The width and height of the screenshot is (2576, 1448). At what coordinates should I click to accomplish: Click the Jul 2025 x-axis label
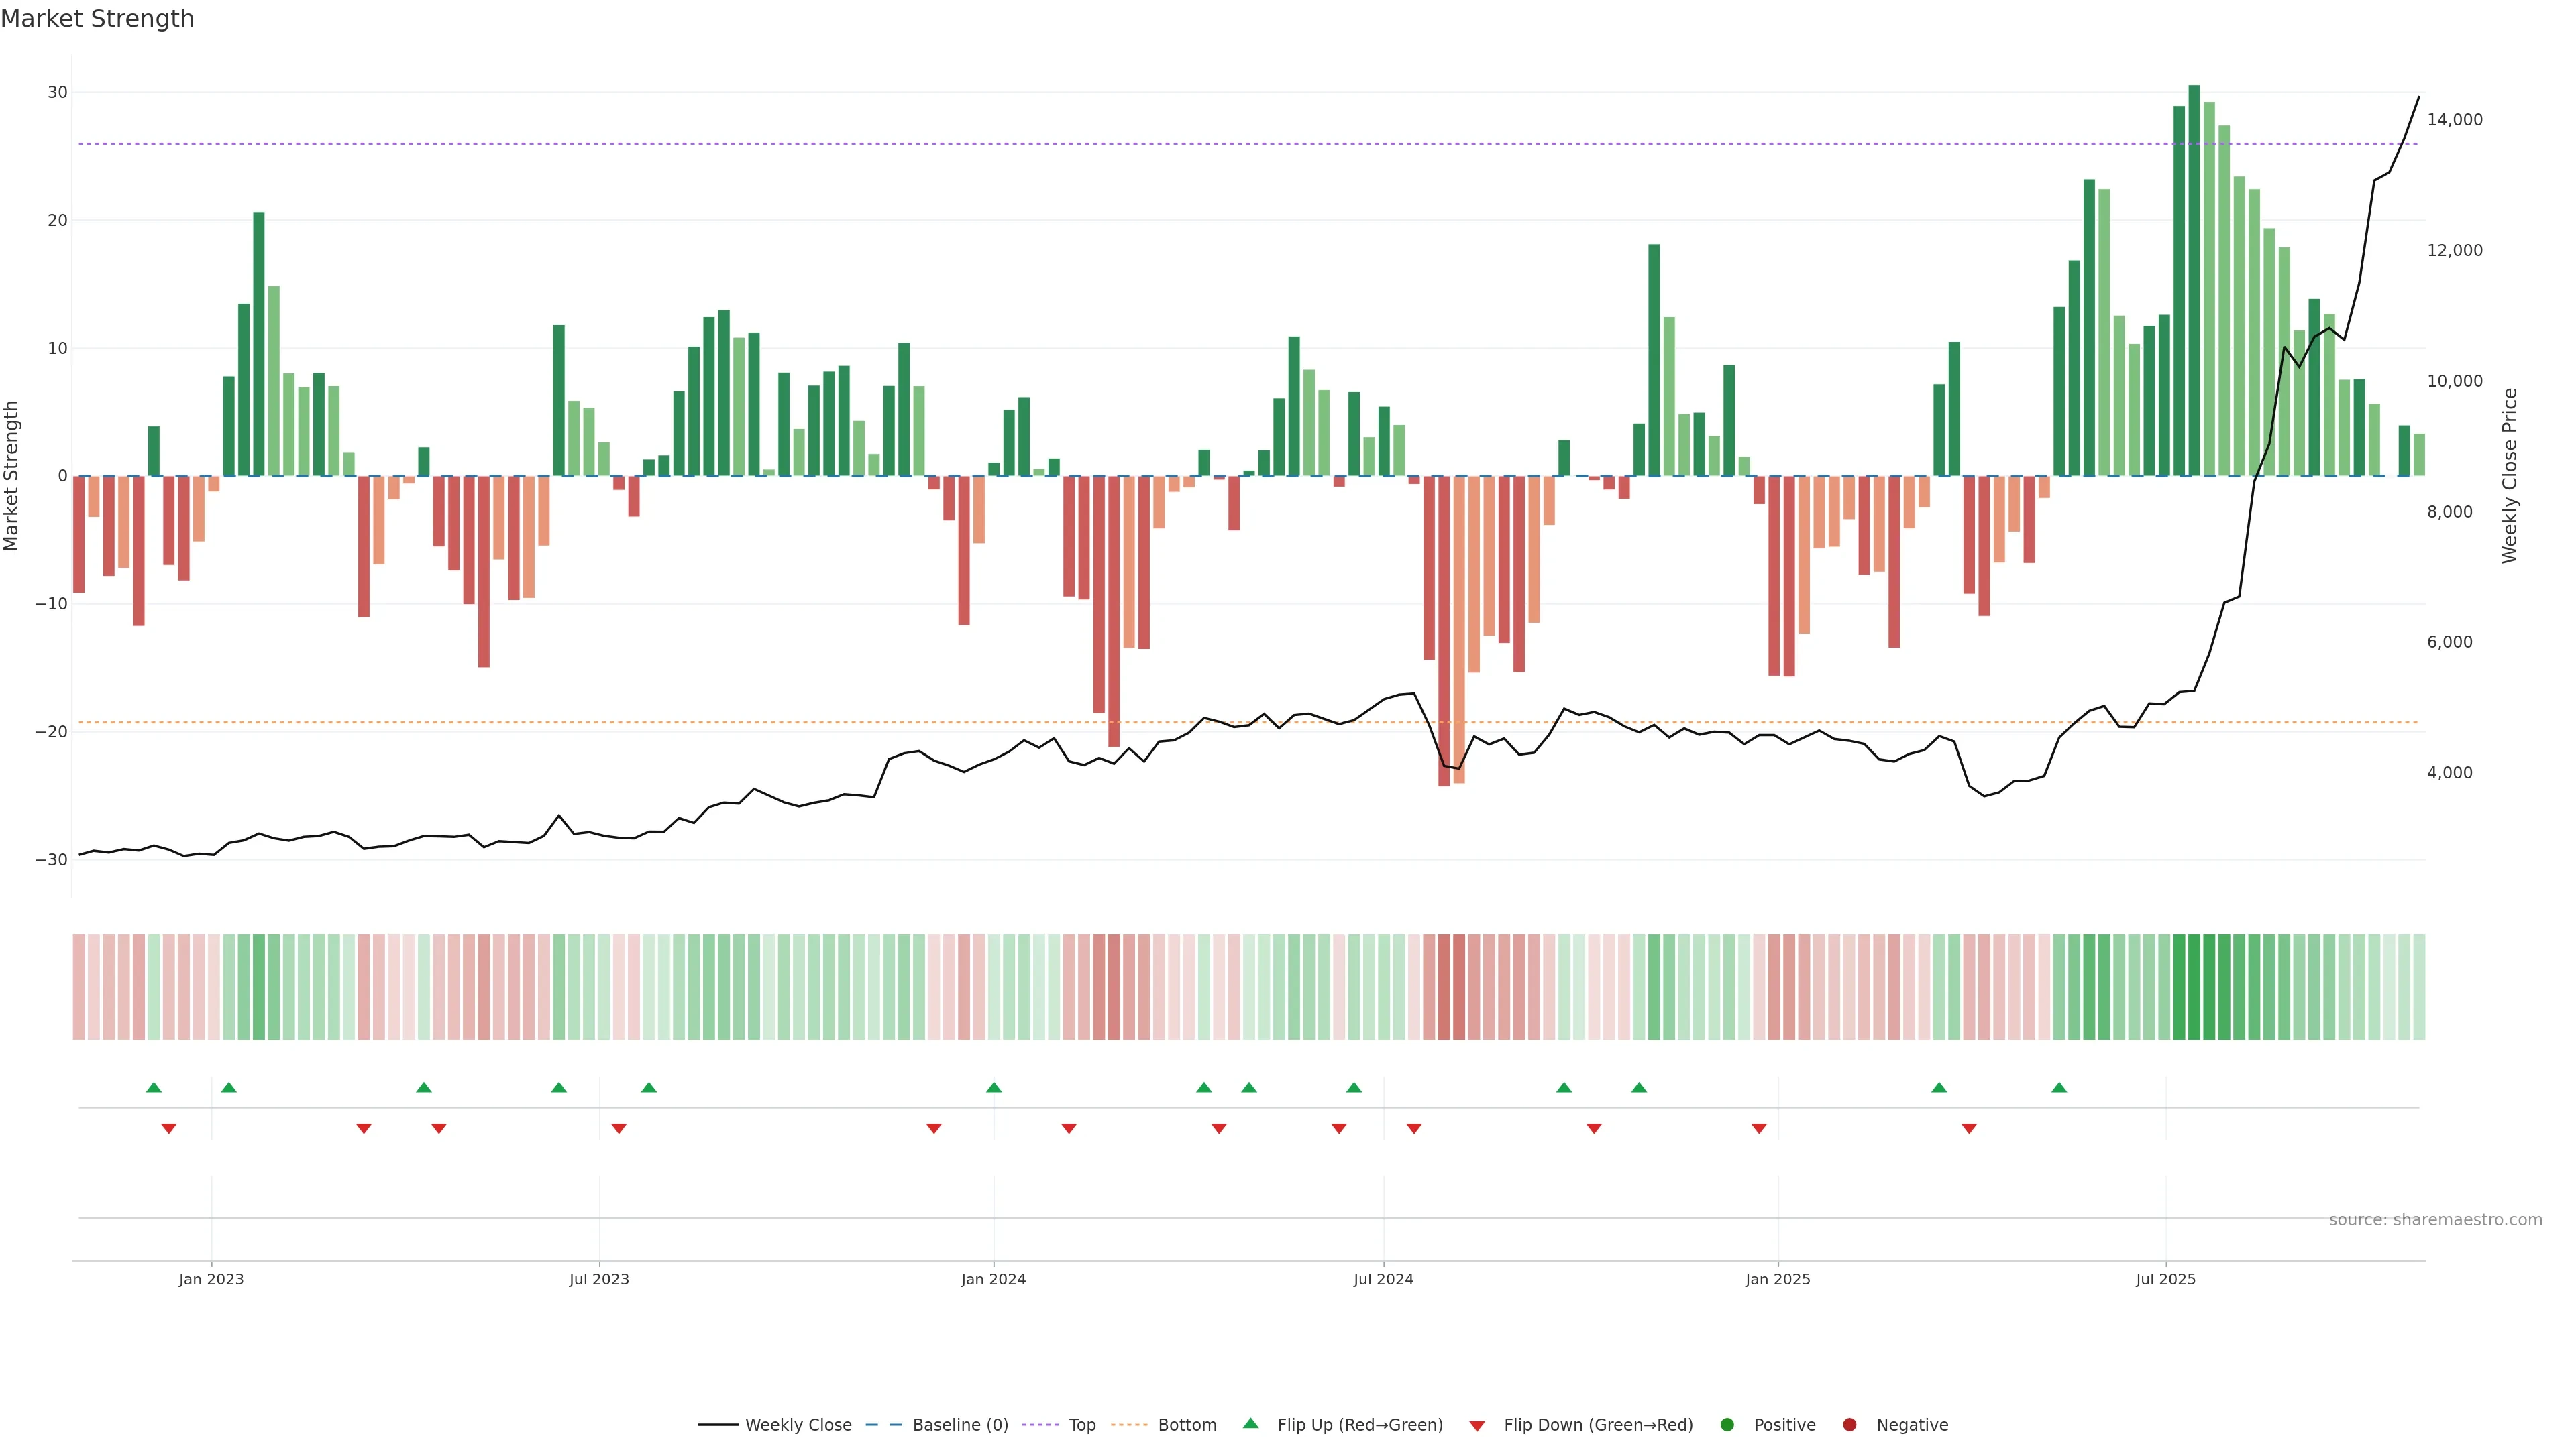pos(2165,1279)
